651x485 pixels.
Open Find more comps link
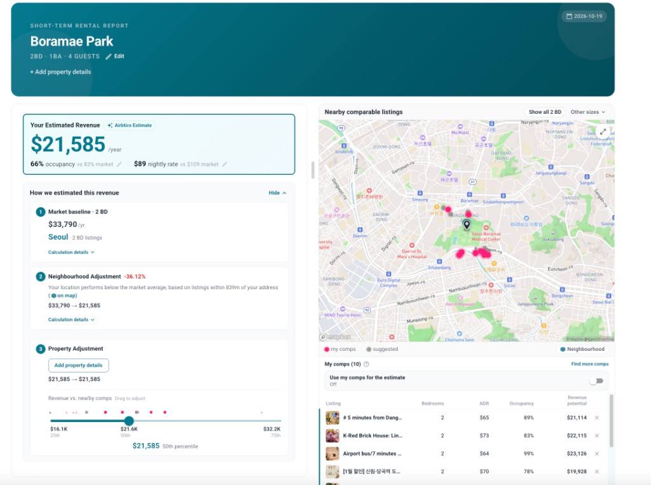(x=589, y=364)
